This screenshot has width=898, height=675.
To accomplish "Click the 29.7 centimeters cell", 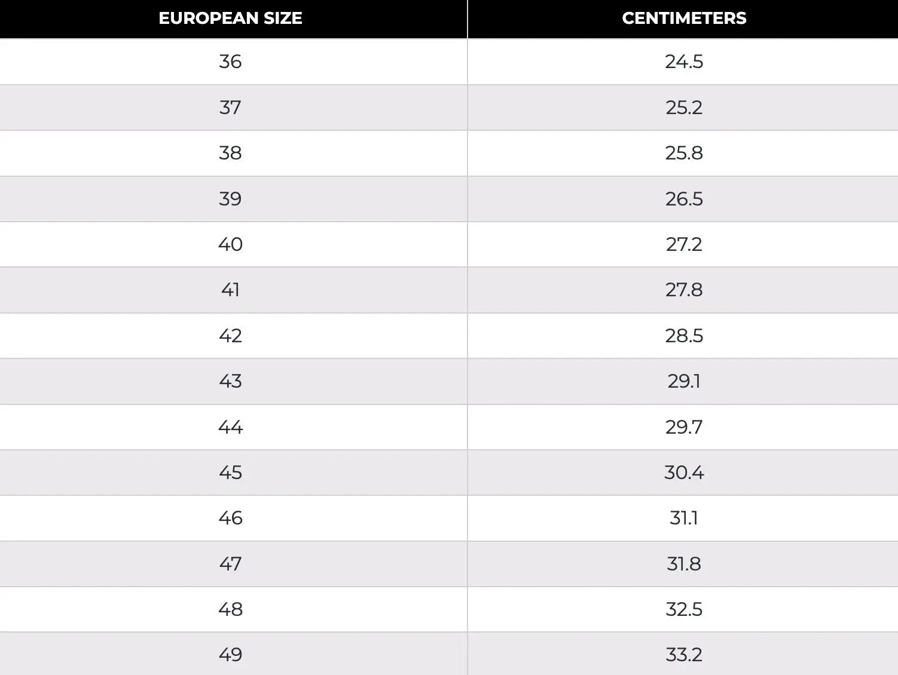I will [x=684, y=427].
